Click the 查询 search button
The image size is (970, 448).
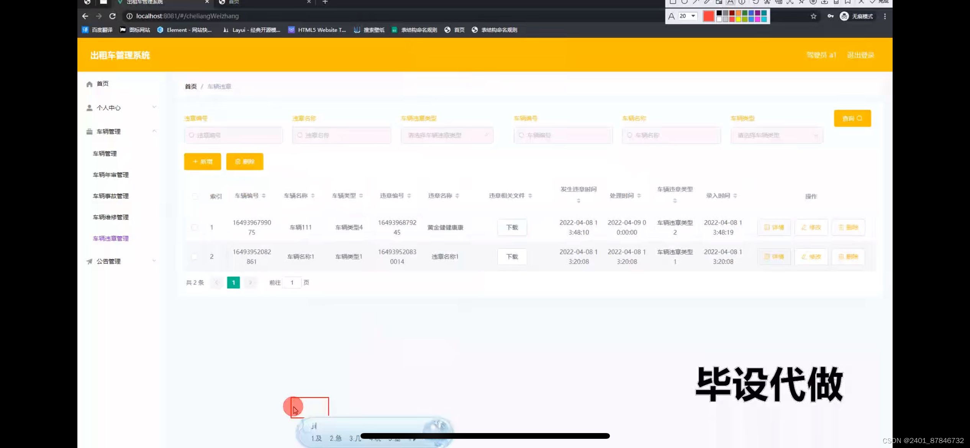coord(852,118)
